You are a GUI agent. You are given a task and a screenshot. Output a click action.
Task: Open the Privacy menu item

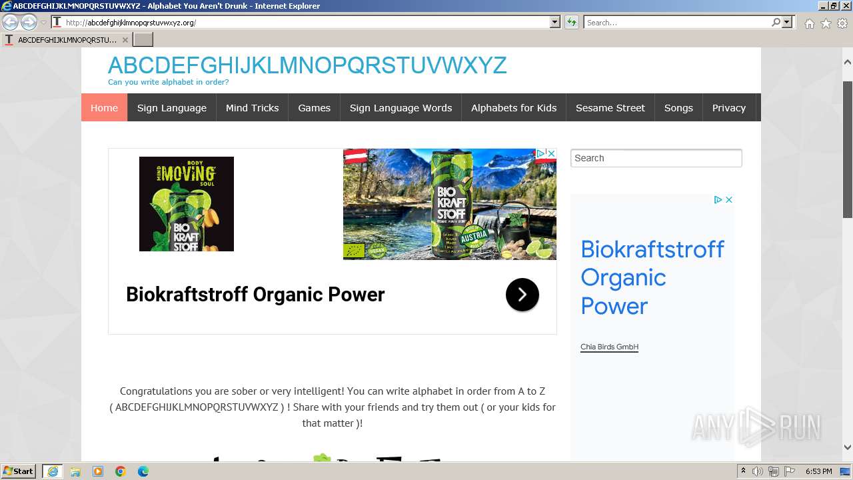[x=728, y=108]
